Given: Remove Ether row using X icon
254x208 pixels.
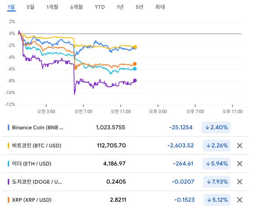Looking at the screenshot, I should click(239, 164).
